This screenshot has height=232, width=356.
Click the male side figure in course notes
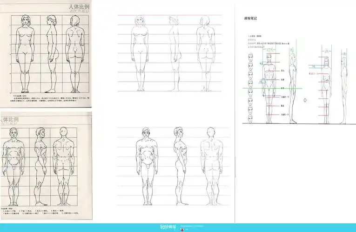coord(293,88)
